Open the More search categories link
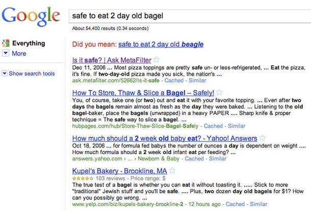 point(19,53)
